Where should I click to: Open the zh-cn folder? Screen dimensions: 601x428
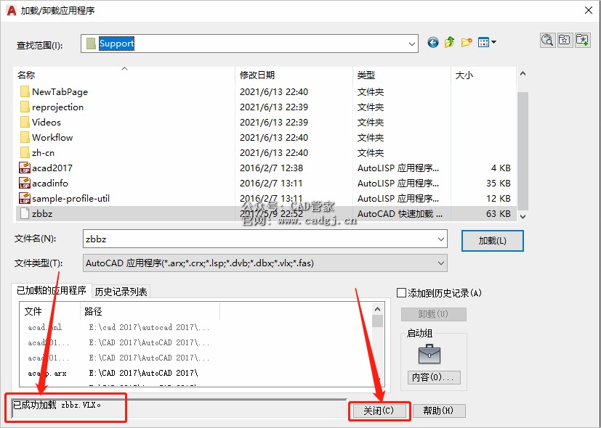point(37,153)
